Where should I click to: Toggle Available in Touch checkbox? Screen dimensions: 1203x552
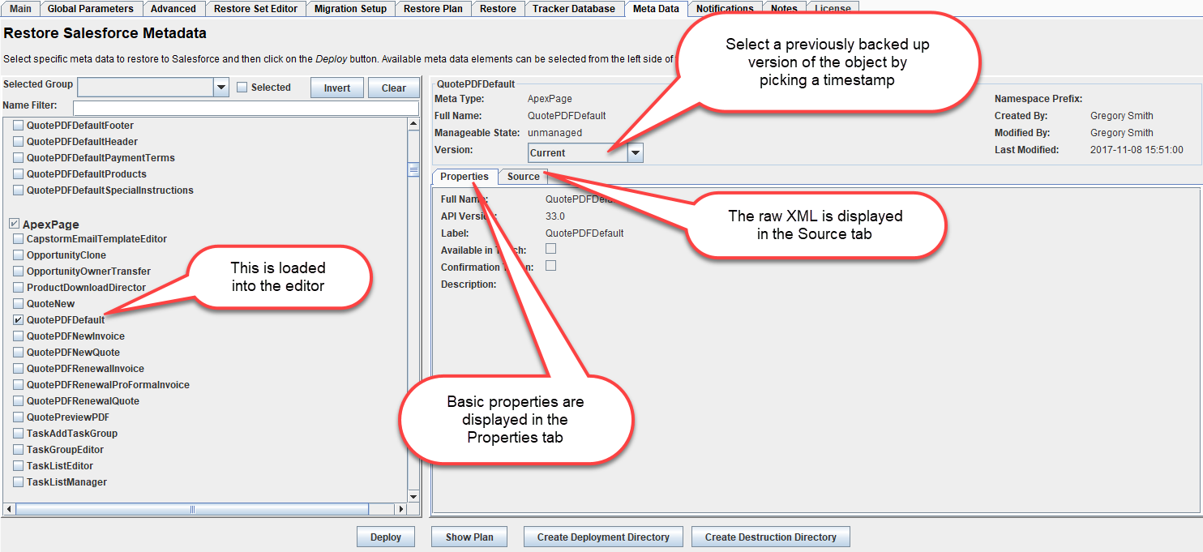pos(551,249)
